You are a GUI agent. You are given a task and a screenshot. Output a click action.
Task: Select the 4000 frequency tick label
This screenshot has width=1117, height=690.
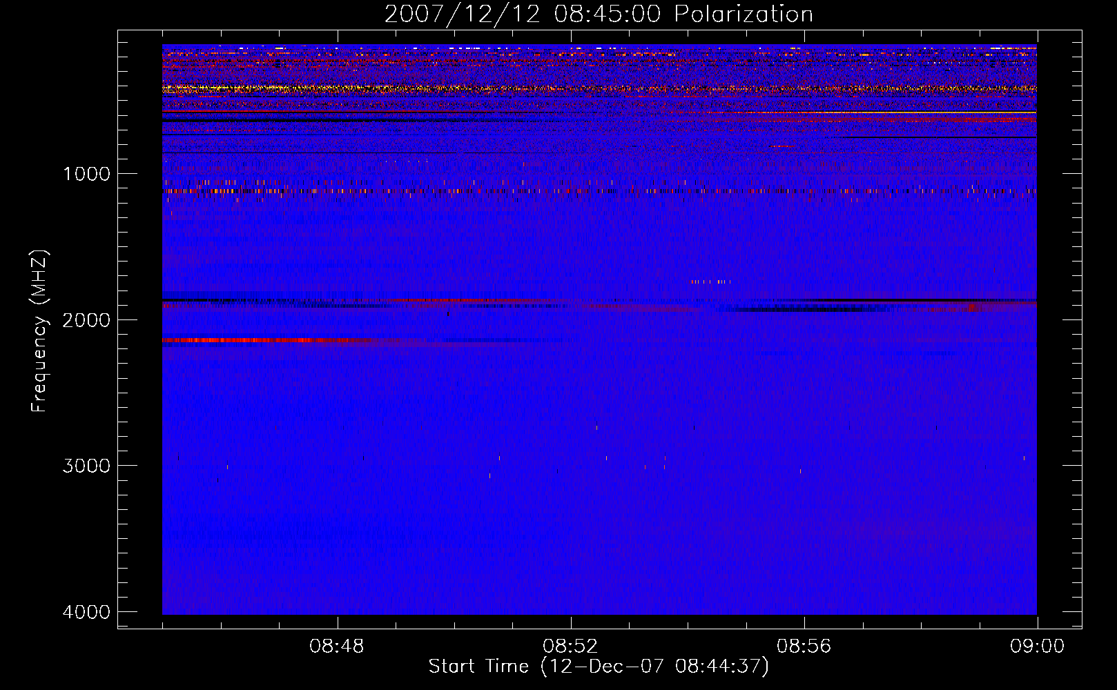click(x=86, y=612)
